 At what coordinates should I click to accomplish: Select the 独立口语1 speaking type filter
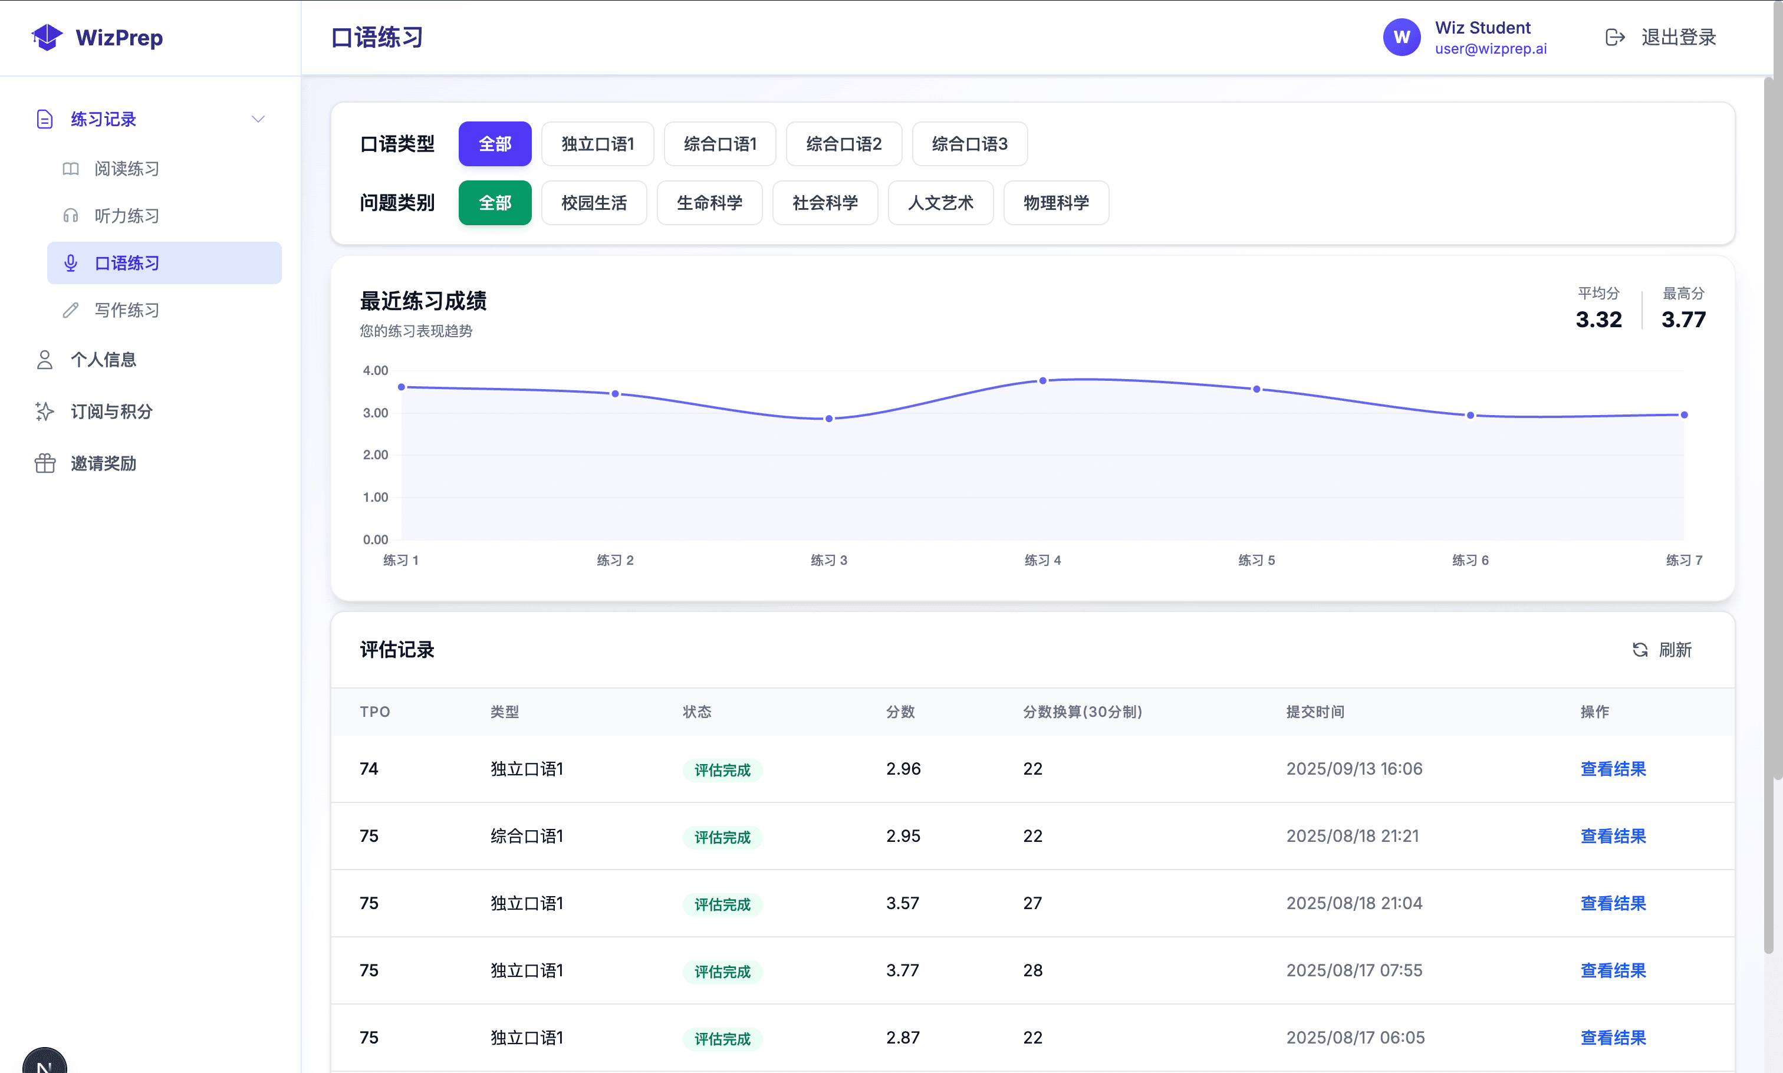[x=597, y=143]
